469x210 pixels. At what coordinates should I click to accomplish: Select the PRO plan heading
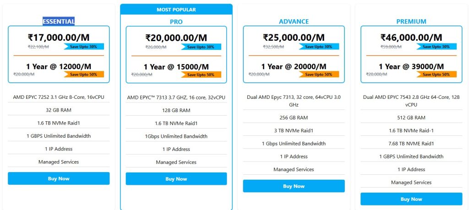point(176,22)
